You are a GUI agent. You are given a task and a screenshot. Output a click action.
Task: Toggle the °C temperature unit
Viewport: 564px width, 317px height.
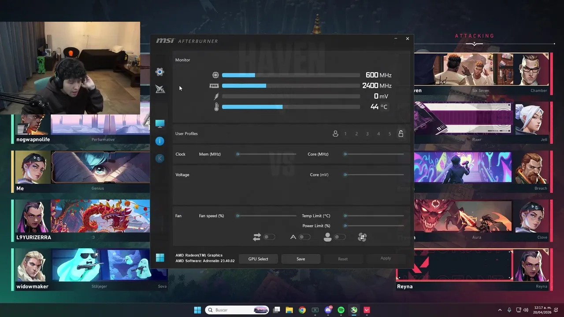(x=384, y=107)
